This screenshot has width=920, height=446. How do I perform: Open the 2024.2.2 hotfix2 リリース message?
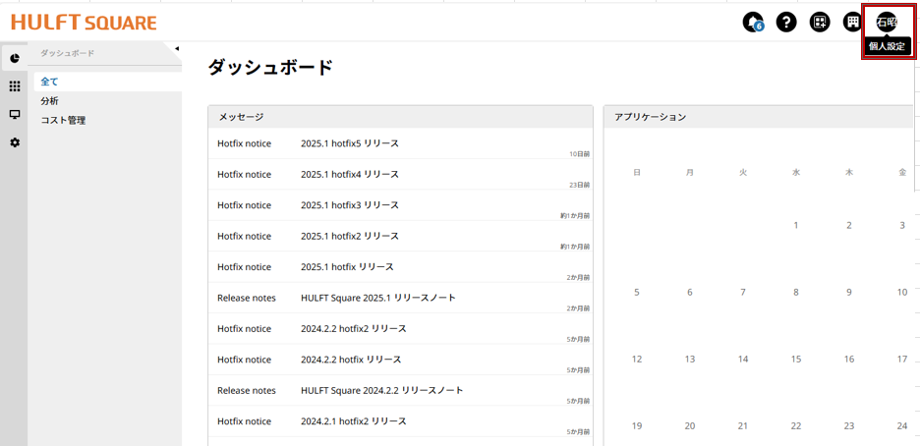[353, 328]
